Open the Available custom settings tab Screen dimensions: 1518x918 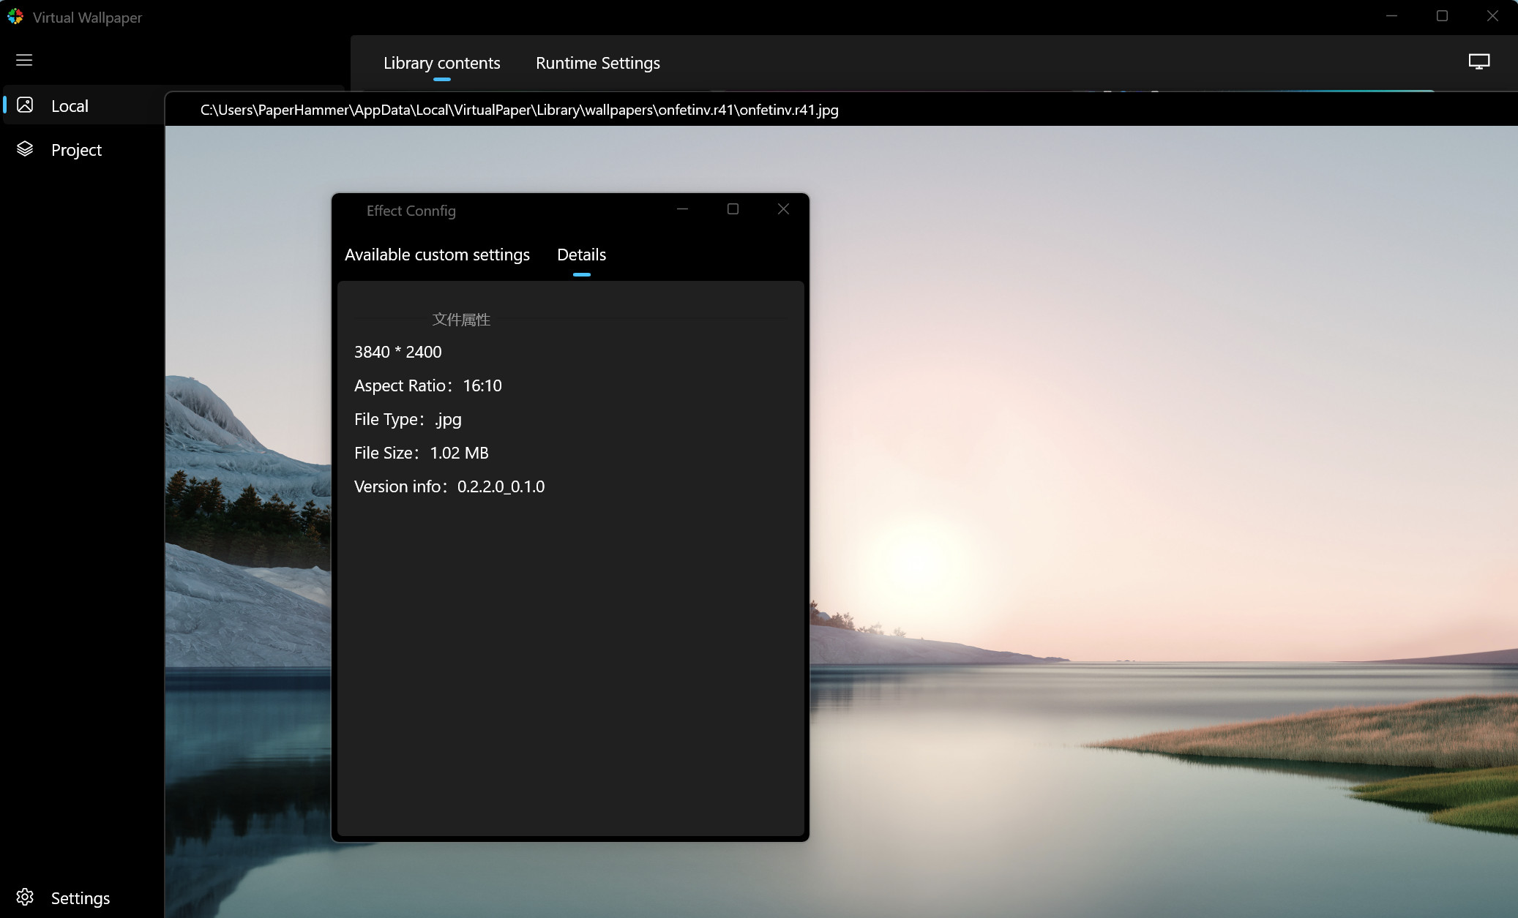pyautogui.click(x=437, y=255)
